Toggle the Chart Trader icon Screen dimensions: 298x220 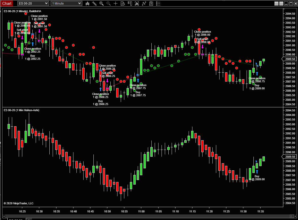tap(130, 4)
